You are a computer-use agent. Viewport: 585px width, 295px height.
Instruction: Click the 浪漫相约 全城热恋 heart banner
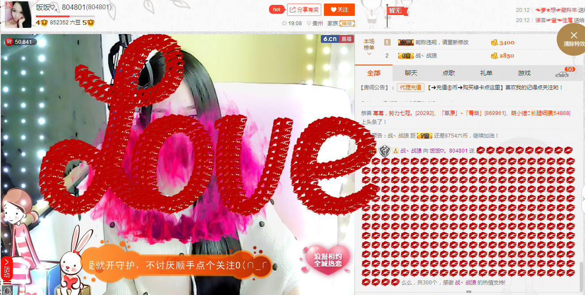(x=327, y=260)
